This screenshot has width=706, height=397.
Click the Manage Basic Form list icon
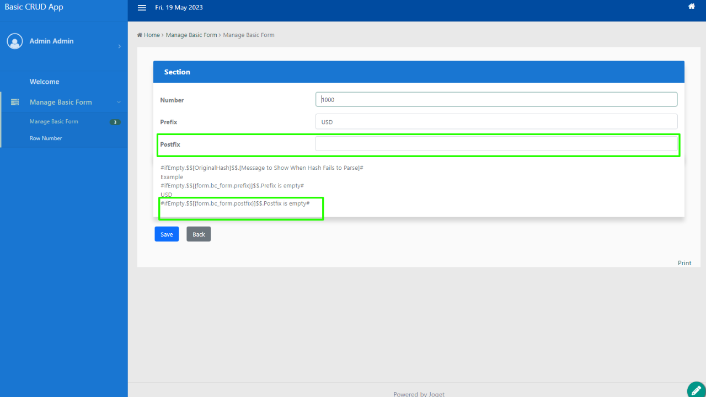pyautogui.click(x=15, y=102)
